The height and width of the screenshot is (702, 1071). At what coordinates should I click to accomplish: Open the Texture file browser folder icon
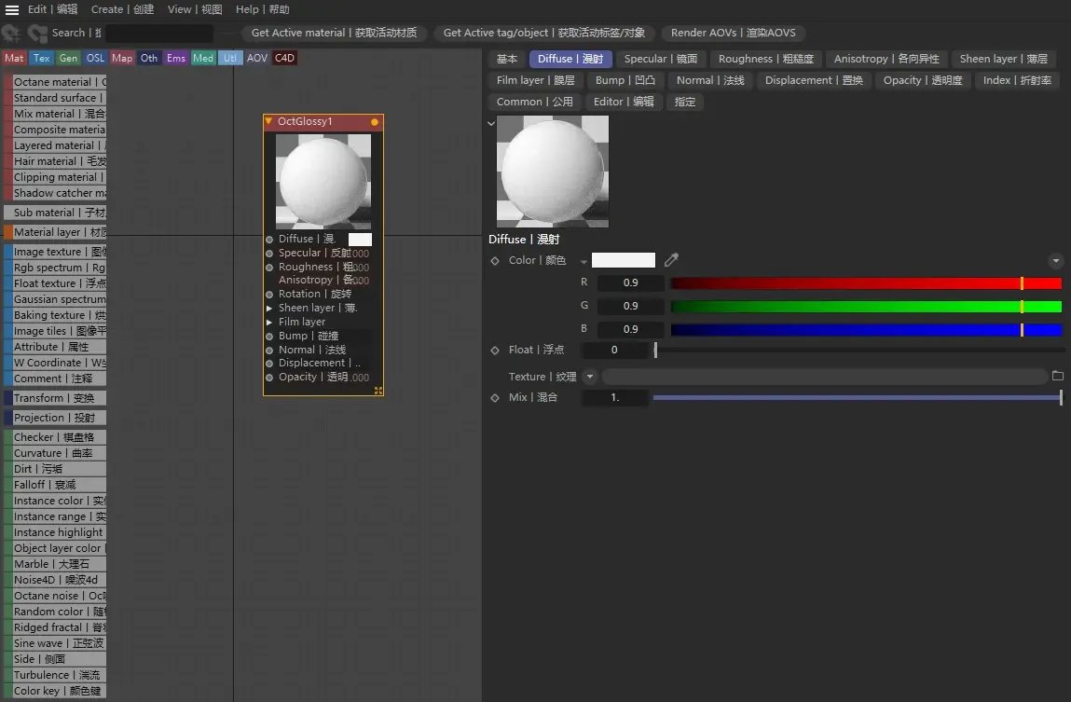point(1059,377)
